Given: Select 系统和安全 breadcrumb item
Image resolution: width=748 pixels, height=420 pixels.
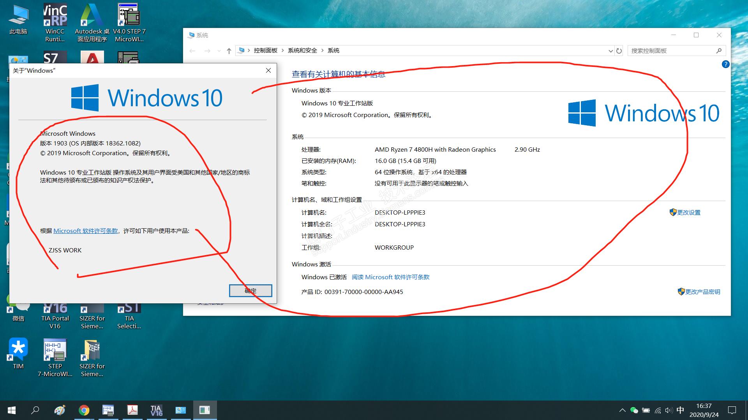Looking at the screenshot, I should (302, 51).
